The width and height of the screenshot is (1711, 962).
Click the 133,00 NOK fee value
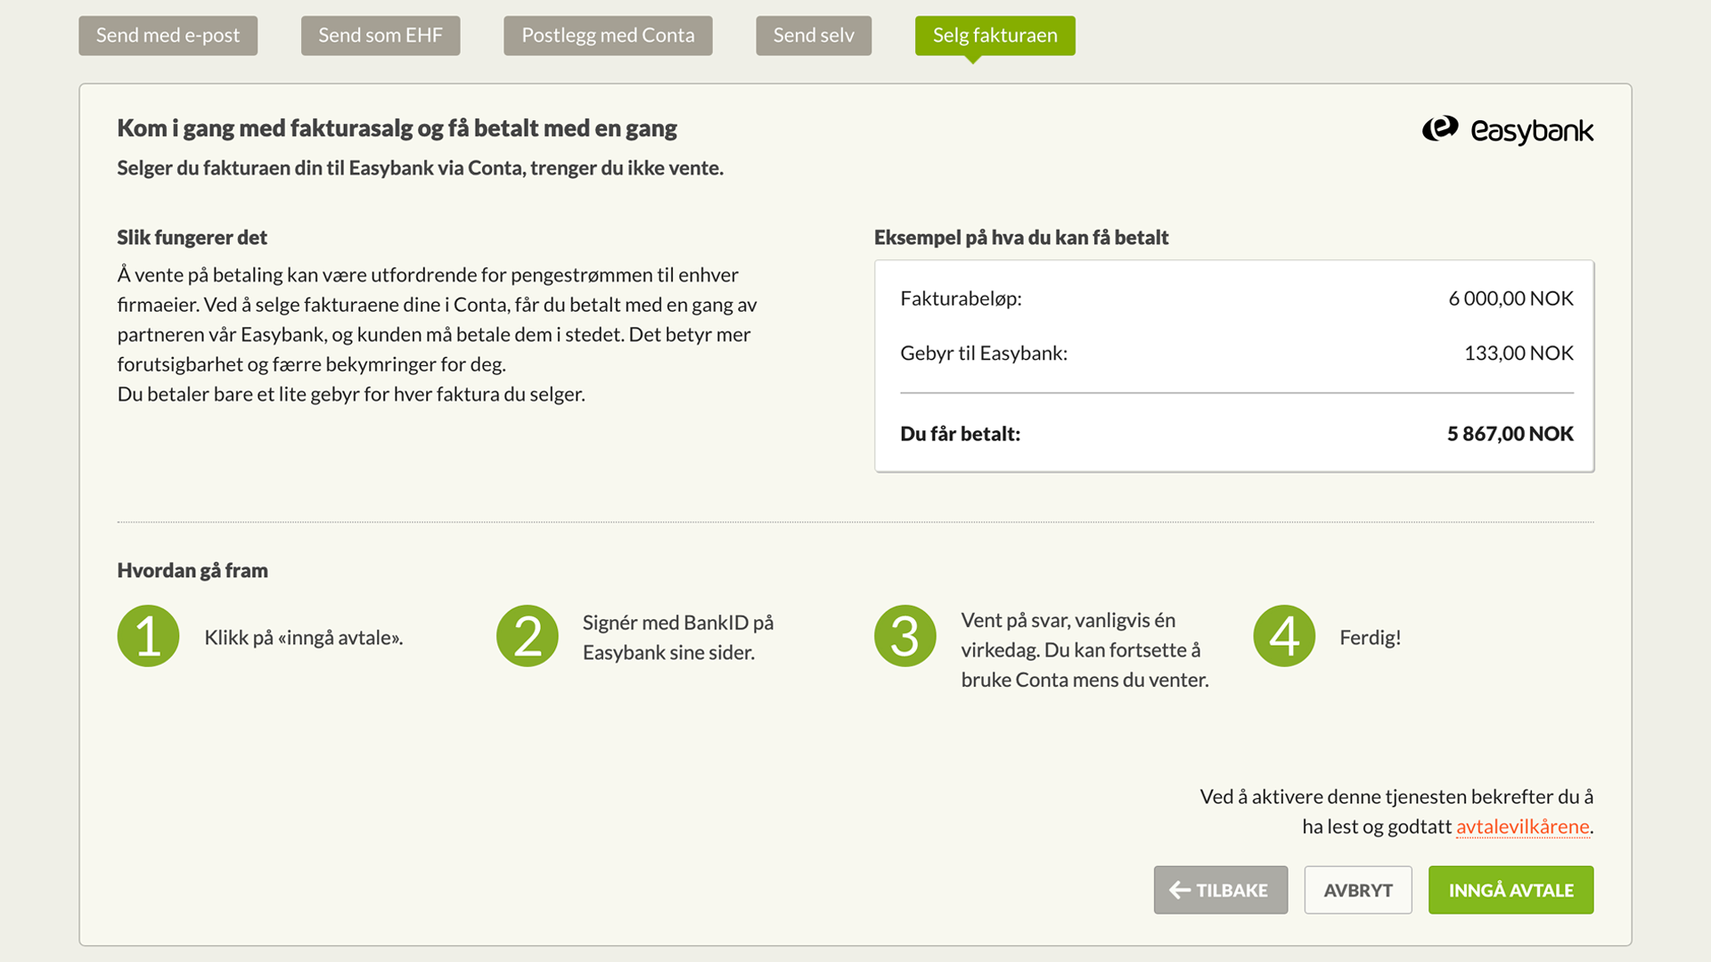click(1519, 353)
